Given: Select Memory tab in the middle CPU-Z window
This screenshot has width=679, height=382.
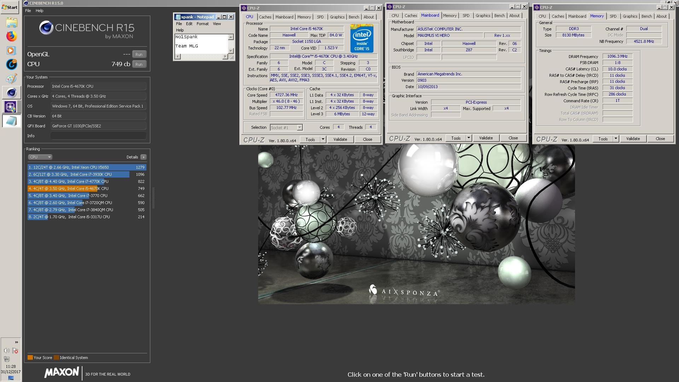Looking at the screenshot, I should click(450, 16).
